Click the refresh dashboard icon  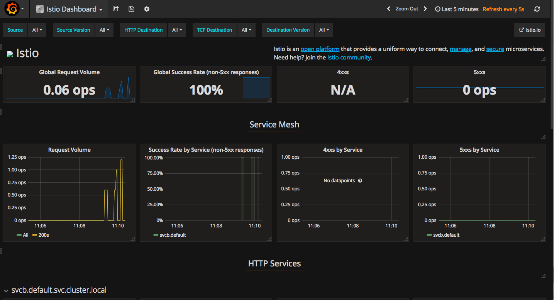coord(537,9)
